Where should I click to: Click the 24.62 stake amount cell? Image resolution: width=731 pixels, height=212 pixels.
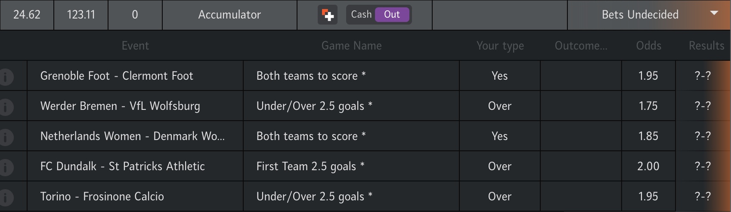(x=27, y=15)
